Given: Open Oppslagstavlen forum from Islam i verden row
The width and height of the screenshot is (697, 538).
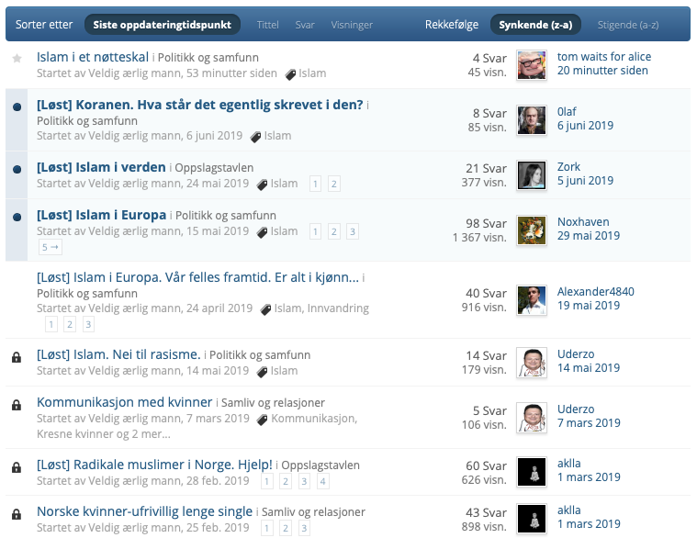Looking at the screenshot, I should [x=214, y=167].
